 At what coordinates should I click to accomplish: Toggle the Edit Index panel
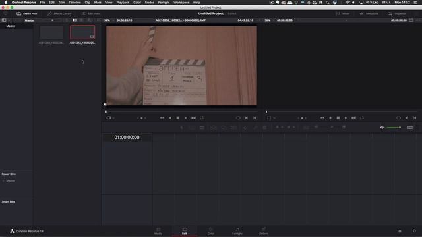[91, 14]
